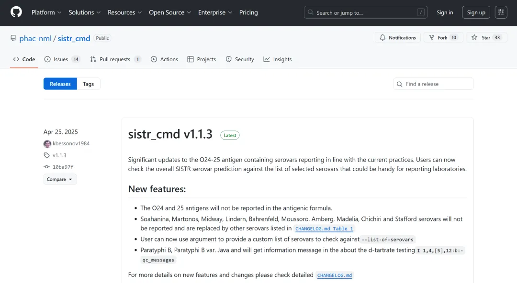Click the appearance settings icon in header
The image size is (517, 283).
tap(501, 12)
